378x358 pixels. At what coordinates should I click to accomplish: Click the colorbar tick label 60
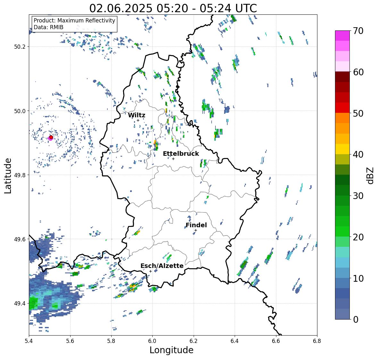click(x=358, y=72)
